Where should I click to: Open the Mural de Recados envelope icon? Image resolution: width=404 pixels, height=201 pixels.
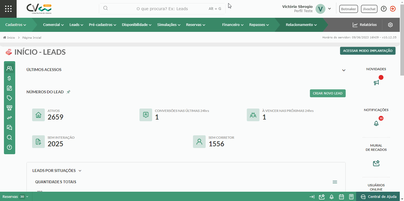[376, 163]
